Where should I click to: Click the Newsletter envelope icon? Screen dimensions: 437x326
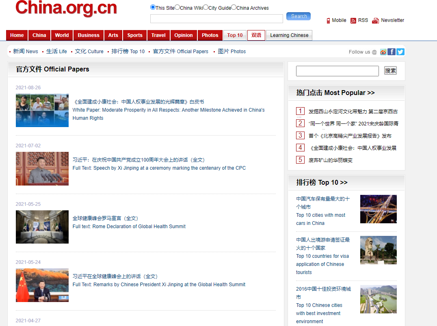tap(375, 21)
